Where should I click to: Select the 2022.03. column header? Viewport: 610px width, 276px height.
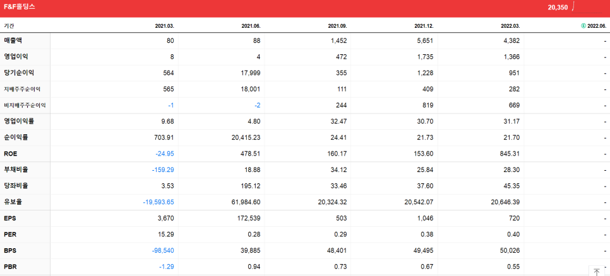pyautogui.click(x=510, y=26)
